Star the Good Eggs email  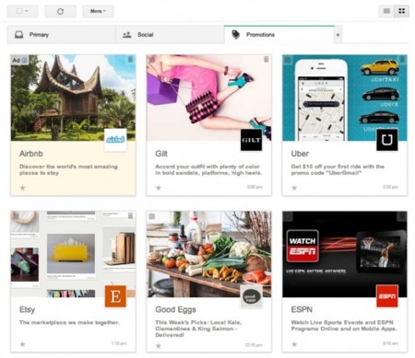click(x=159, y=346)
